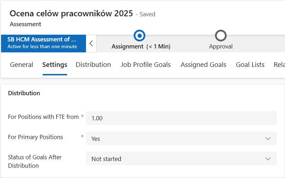The height and width of the screenshot is (178, 285).
Task: Open the SB HCM Assessment process block
Action: tap(43, 43)
